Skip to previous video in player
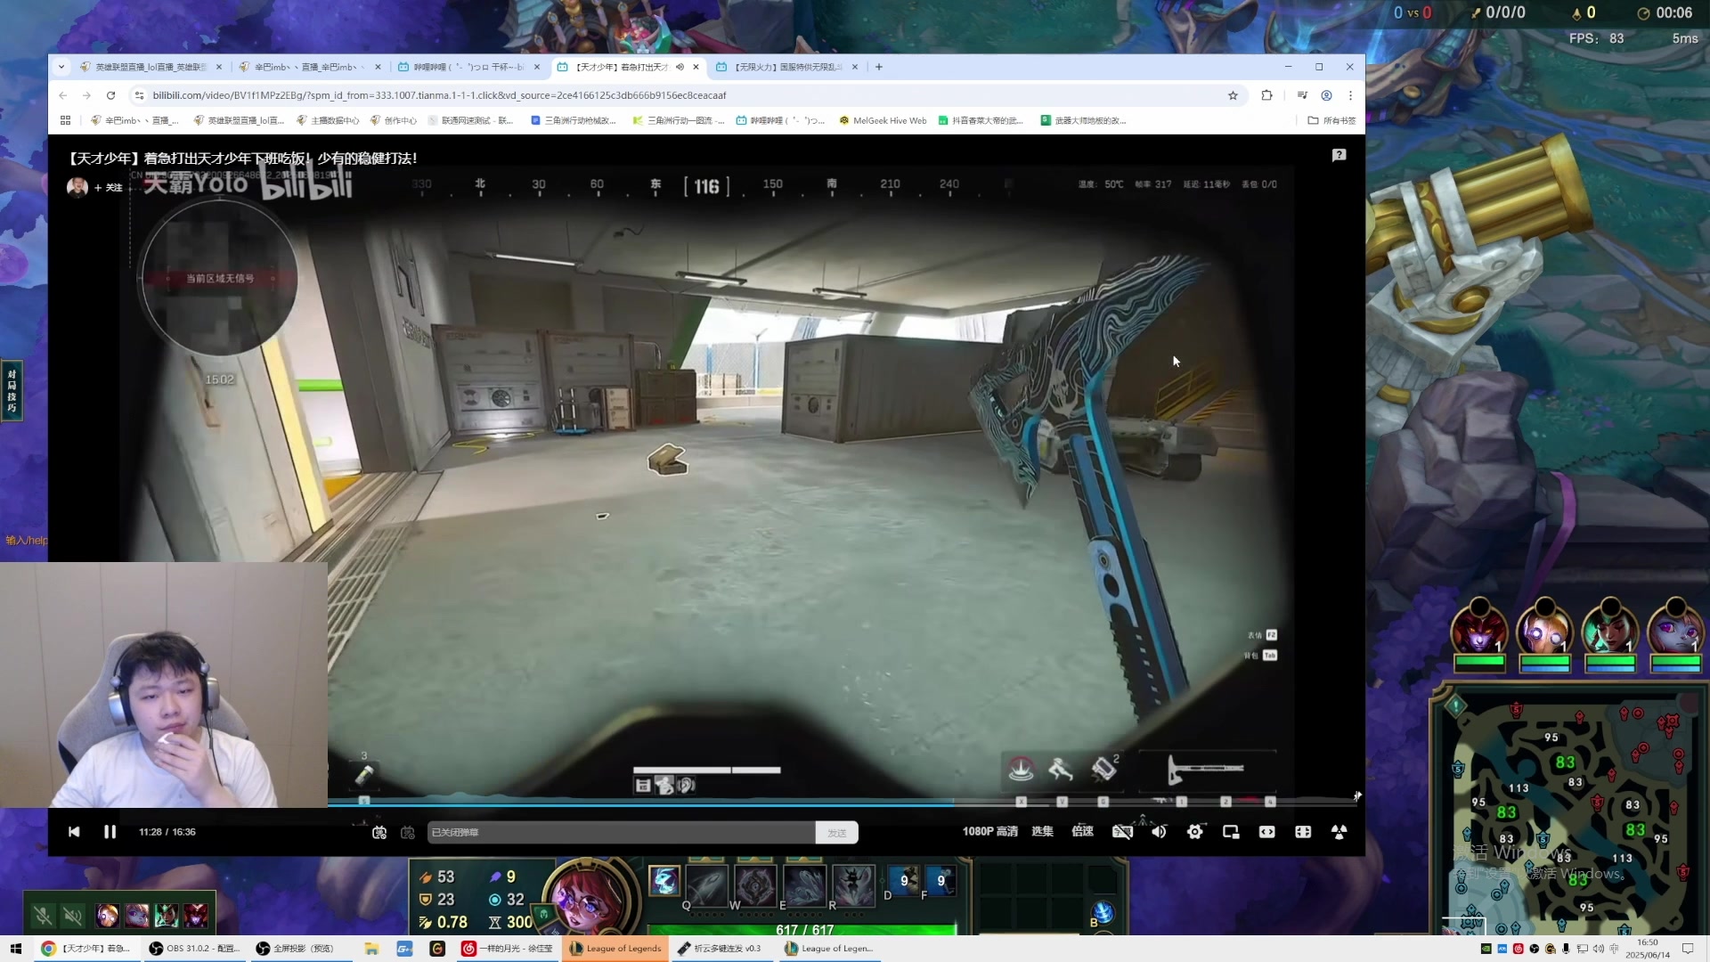1710x962 pixels. 74,832
